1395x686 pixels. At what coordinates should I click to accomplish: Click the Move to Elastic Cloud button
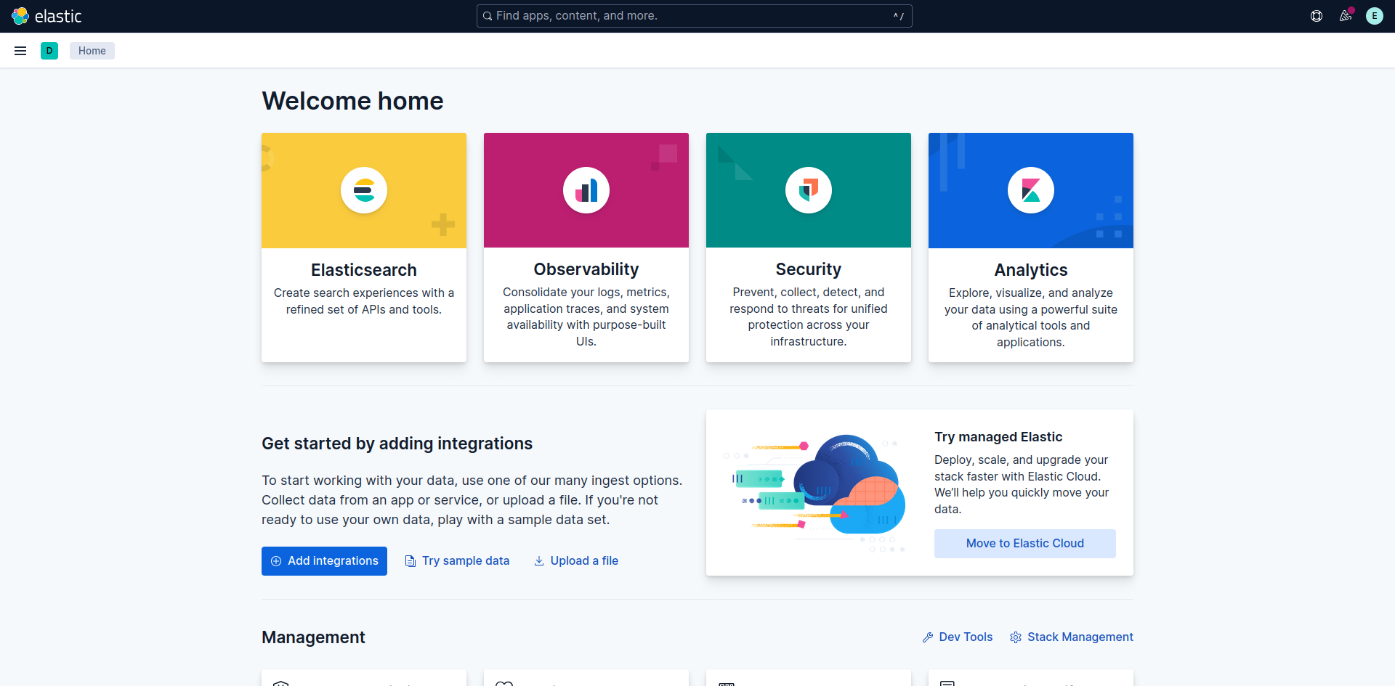[1025, 544]
